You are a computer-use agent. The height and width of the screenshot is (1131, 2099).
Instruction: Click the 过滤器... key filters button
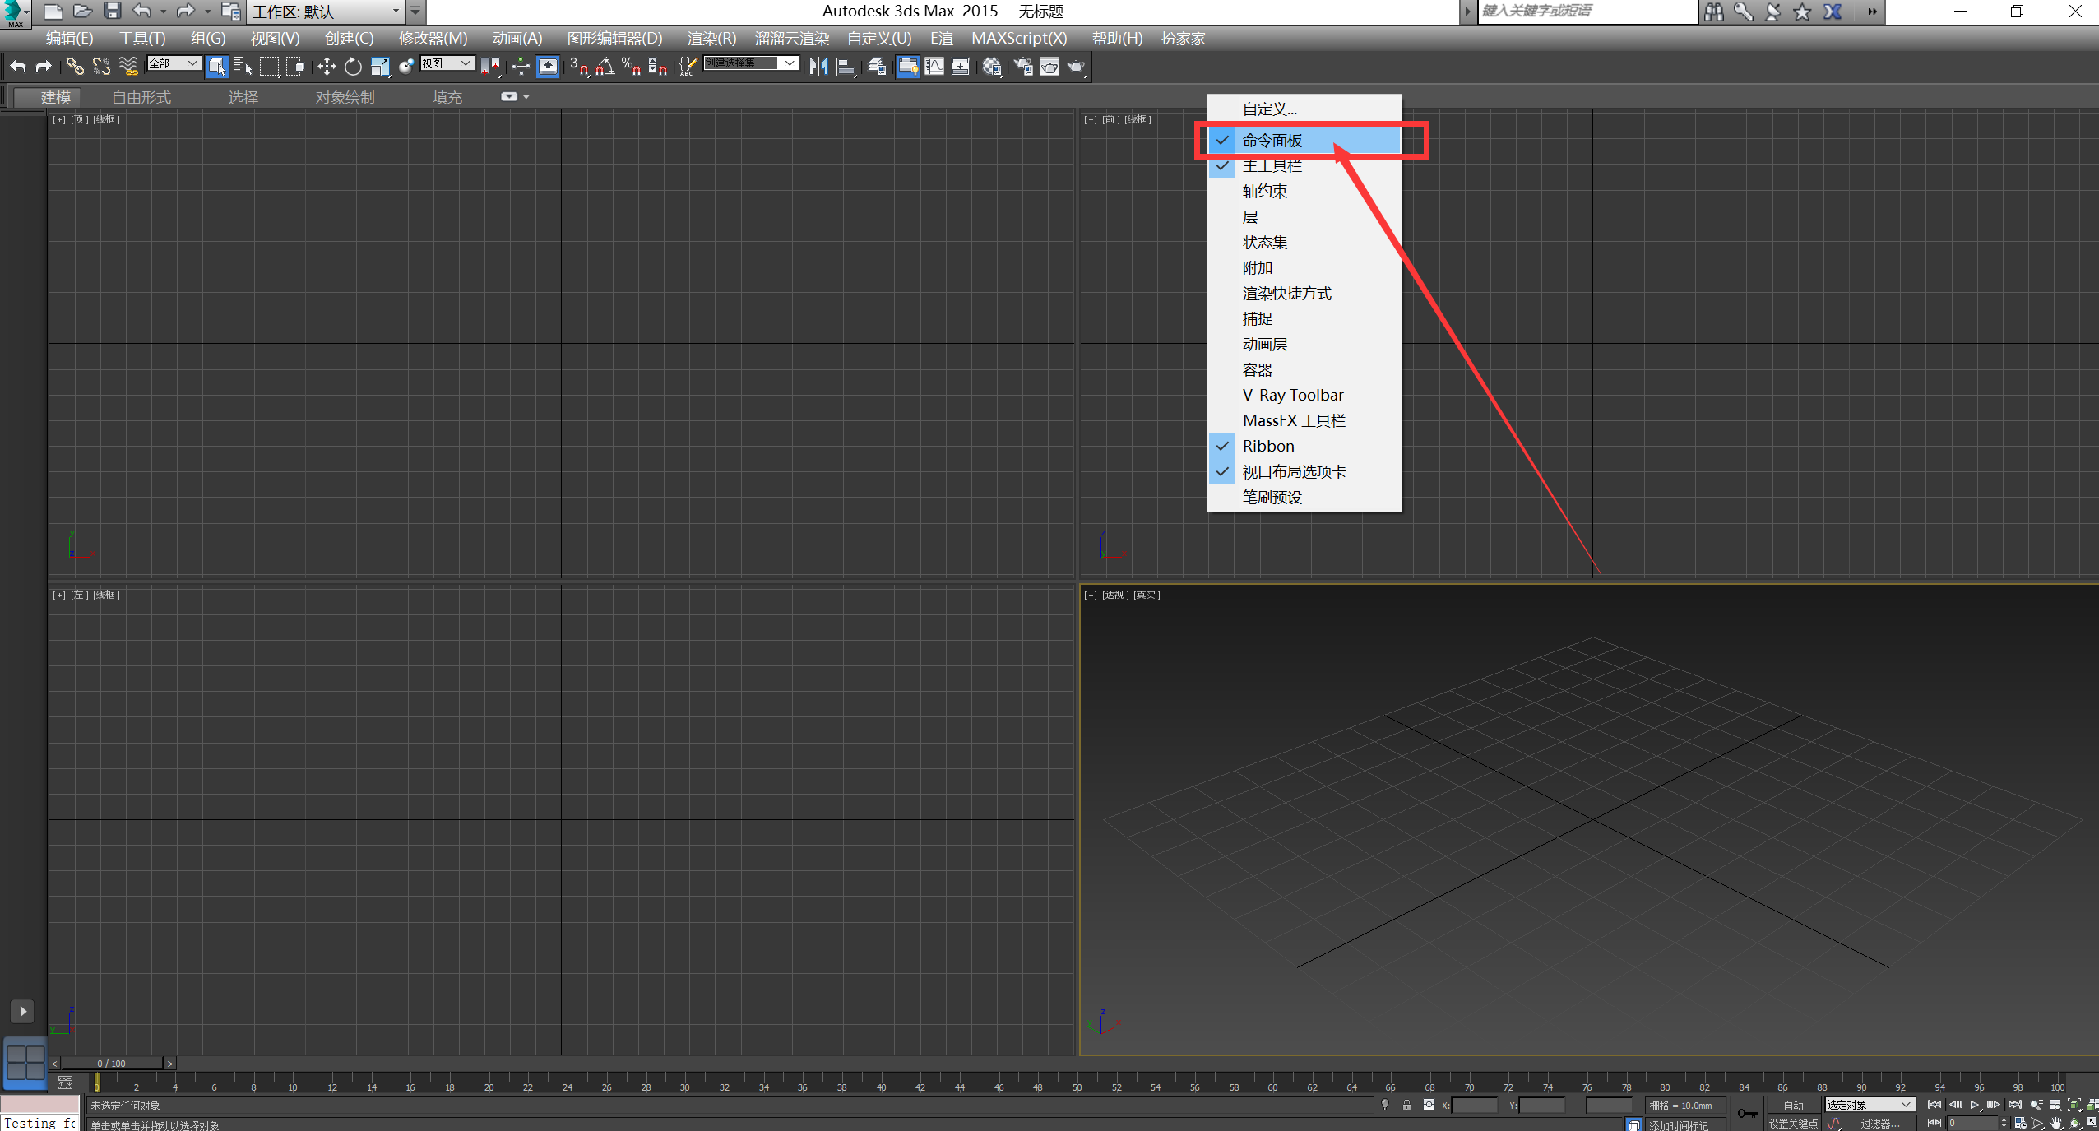point(1880,1123)
